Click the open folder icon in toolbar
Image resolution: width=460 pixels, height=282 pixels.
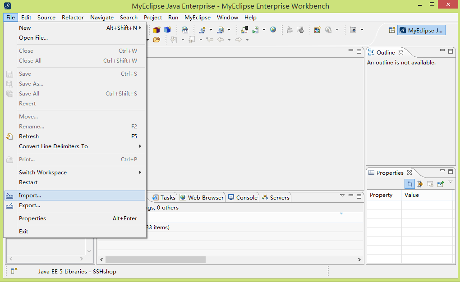click(156, 40)
